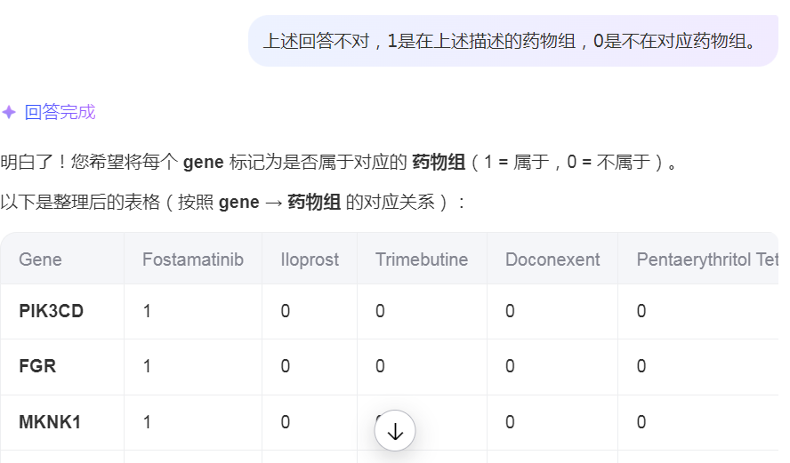Select the MKNK1 gene row label
The height and width of the screenshot is (463, 790).
coord(50,422)
